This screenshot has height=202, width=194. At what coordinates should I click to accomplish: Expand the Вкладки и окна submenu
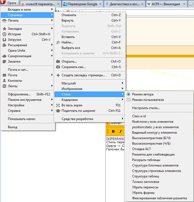pyautogui.click(x=27, y=10)
